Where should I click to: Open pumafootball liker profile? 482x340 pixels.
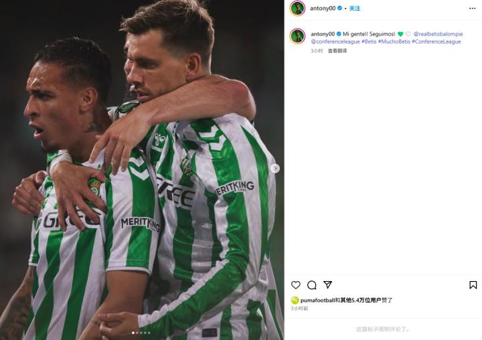point(317,300)
